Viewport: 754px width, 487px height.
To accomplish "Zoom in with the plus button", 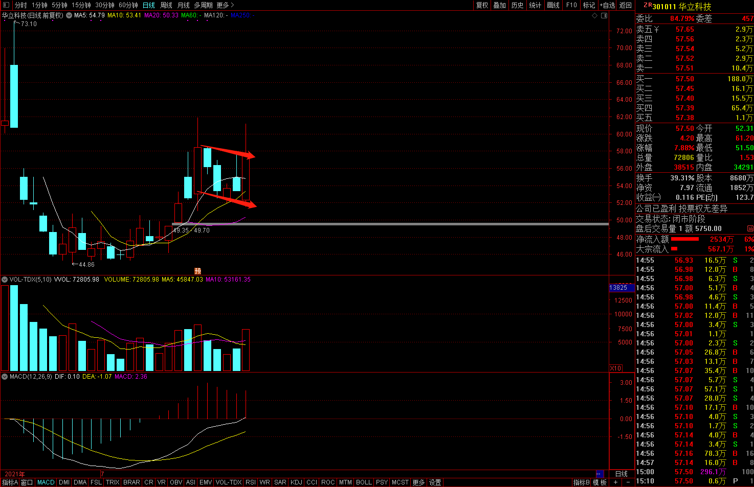I will tap(616, 482).
